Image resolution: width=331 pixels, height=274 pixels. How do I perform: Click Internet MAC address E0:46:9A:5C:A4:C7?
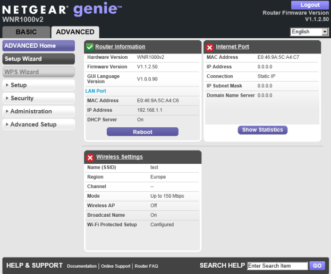278,57
